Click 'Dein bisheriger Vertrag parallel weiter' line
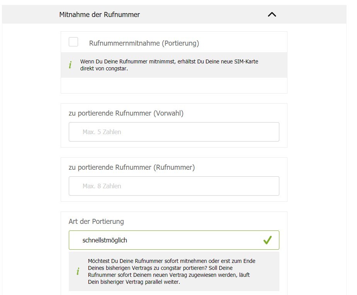 [x=134, y=282]
